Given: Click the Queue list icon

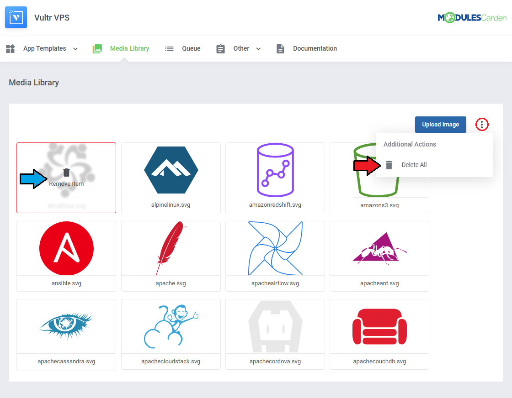Looking at the screenshot, I should 169,48.
